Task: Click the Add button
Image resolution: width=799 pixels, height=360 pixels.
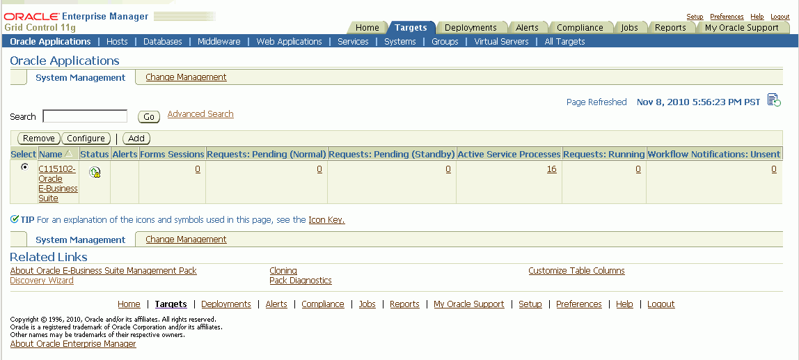Action: (x=136, y=138)
